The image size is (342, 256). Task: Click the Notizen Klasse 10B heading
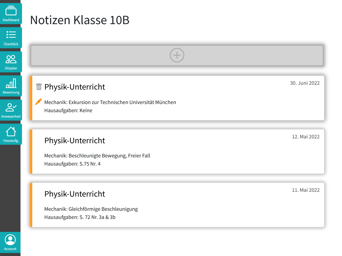[x=79, y=20]
